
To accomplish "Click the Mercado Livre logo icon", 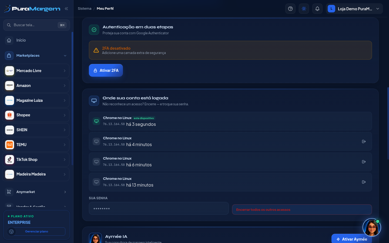I will click(9, 71).
